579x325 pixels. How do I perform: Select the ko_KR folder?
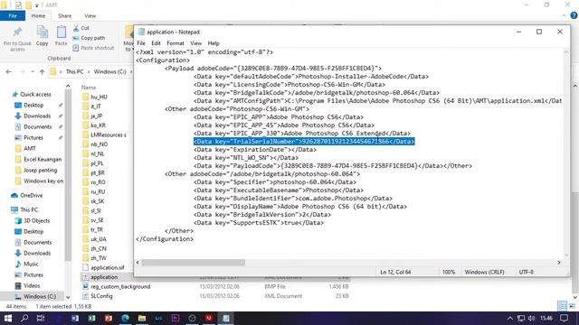click(x=98, y=125)
